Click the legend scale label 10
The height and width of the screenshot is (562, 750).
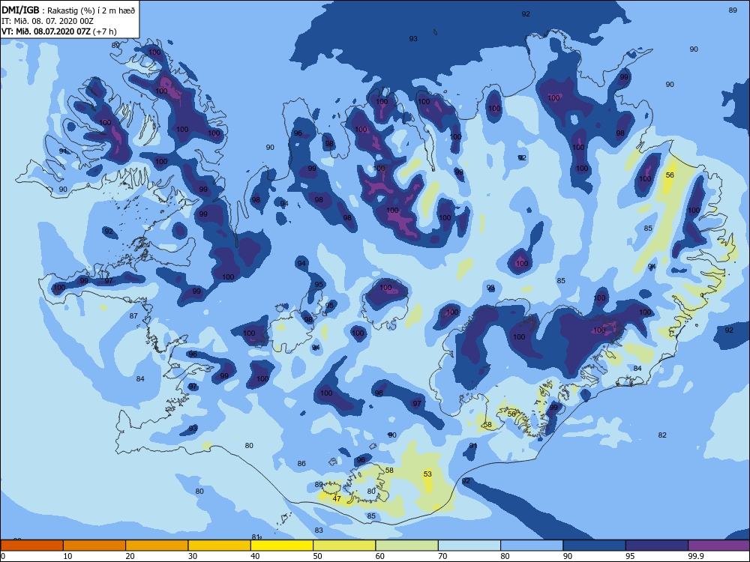click(67, 556)
